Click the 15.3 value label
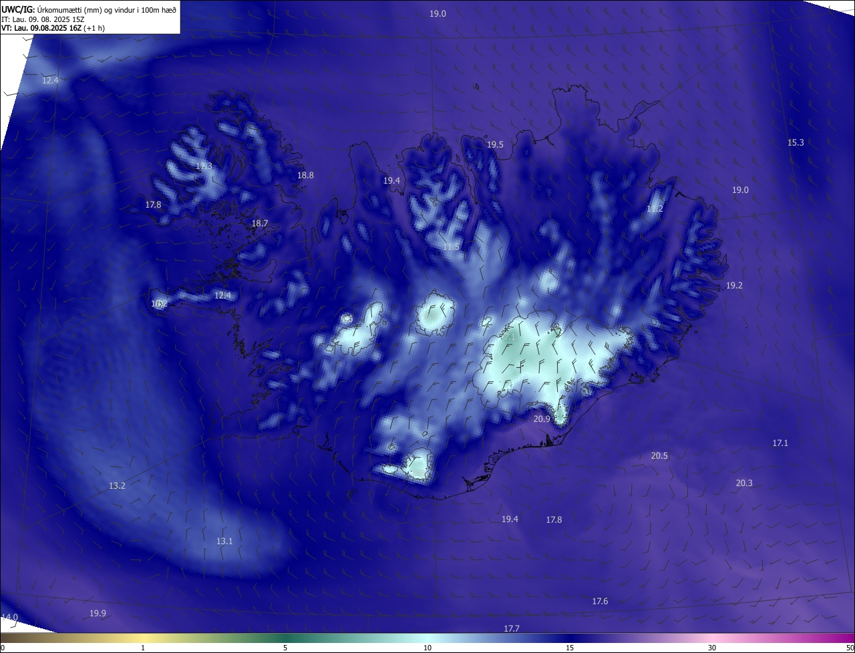This screenshot has width=855, height=653. [x=796, y=142]
